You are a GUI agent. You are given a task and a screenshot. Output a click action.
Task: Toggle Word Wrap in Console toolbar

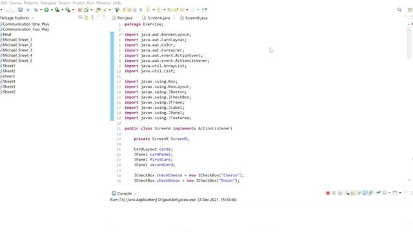[x=359, y=193]
